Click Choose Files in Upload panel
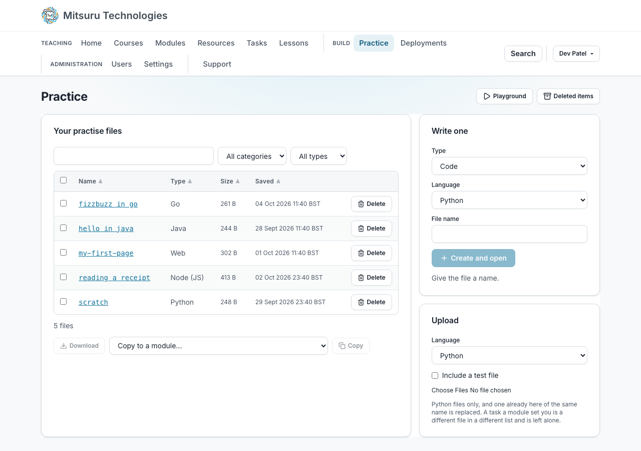641x451 pixels. point(450,390)
